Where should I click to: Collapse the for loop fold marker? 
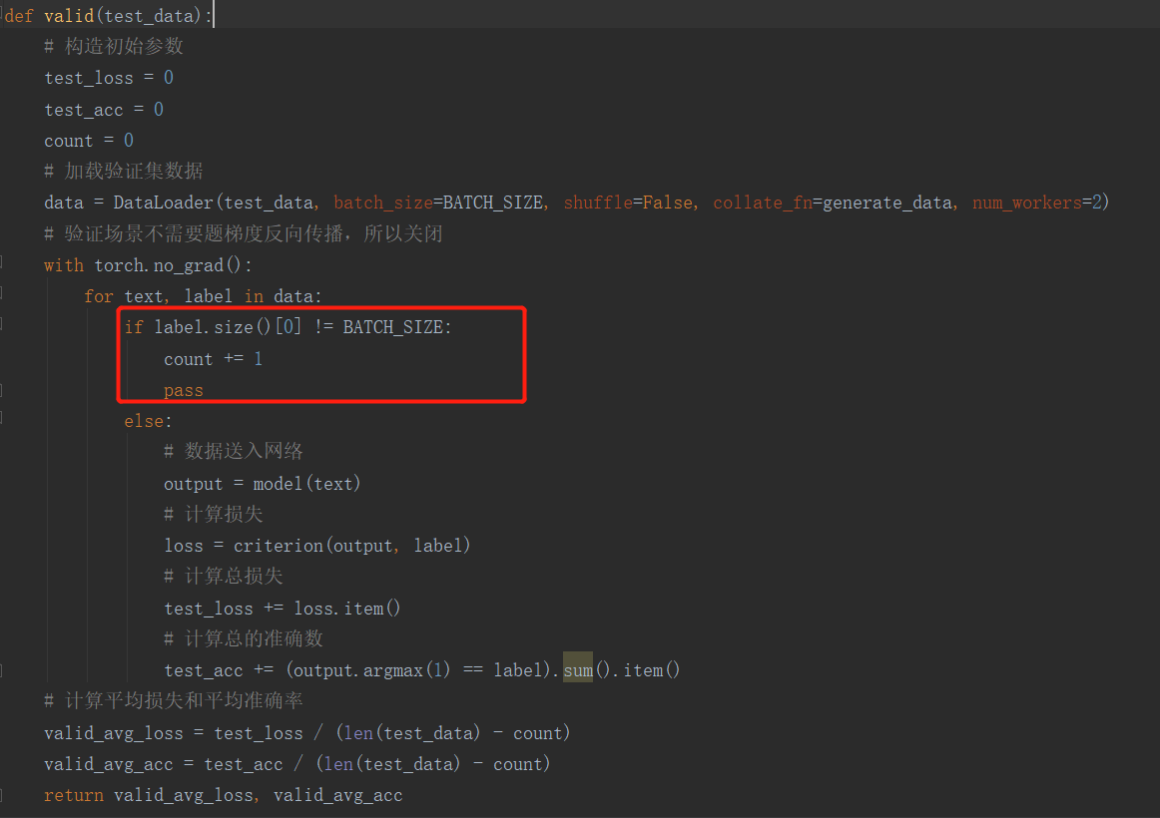pos(5,295)
